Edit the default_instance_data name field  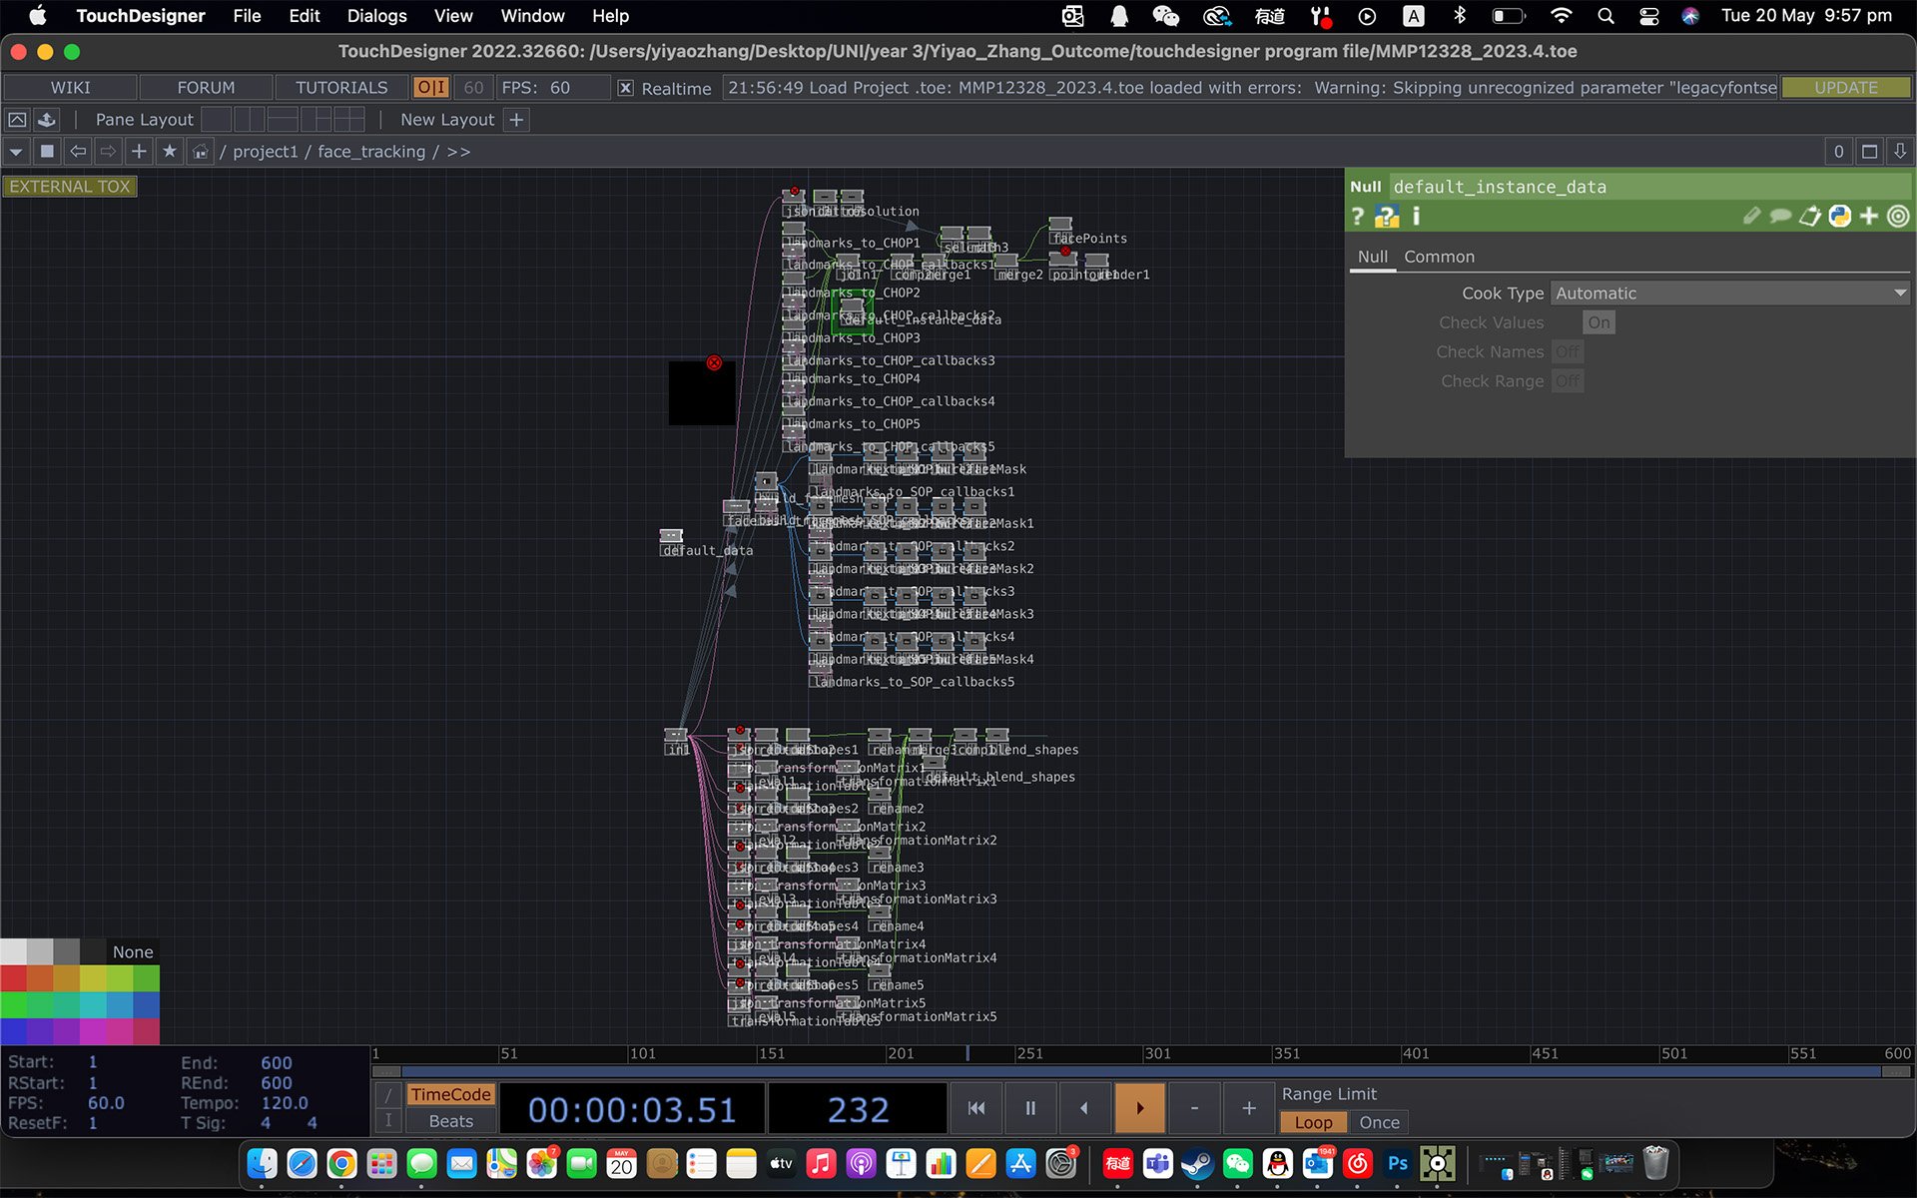(1648, 187)
